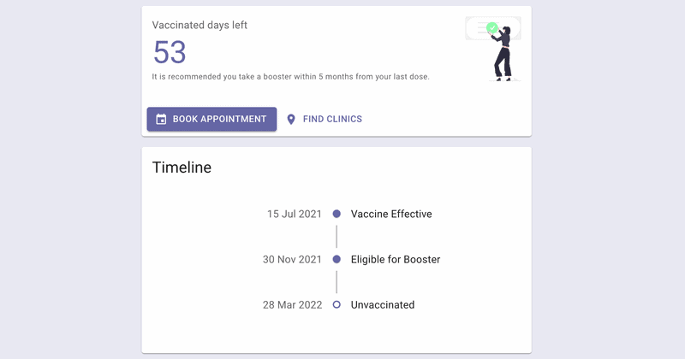Click the Vaccine Effective label
Viewport: 685px width, 359px height.
[391, 214]
